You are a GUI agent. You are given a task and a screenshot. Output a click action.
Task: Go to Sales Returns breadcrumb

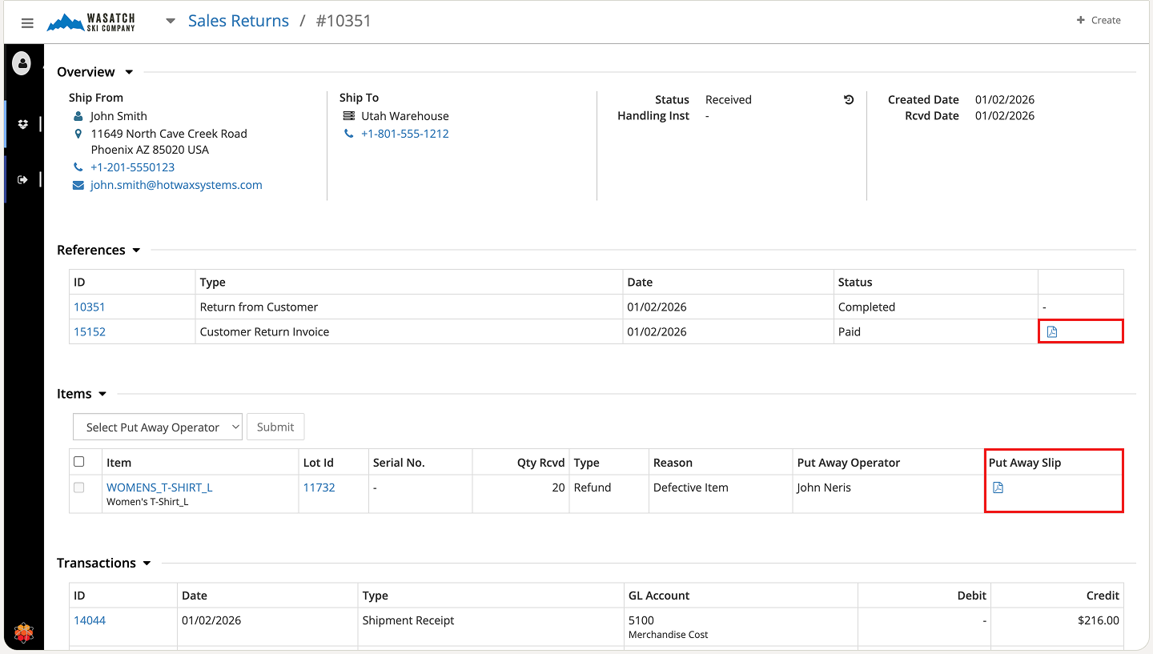click(x=238, y=22)
